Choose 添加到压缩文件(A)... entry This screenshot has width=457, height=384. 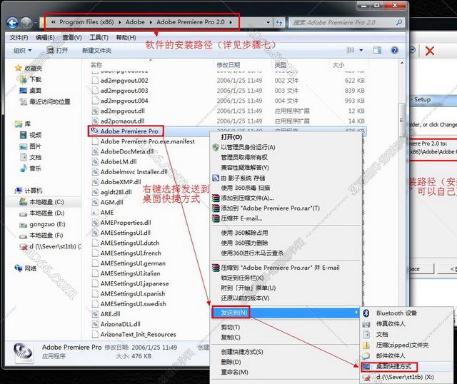click(247, 198)
